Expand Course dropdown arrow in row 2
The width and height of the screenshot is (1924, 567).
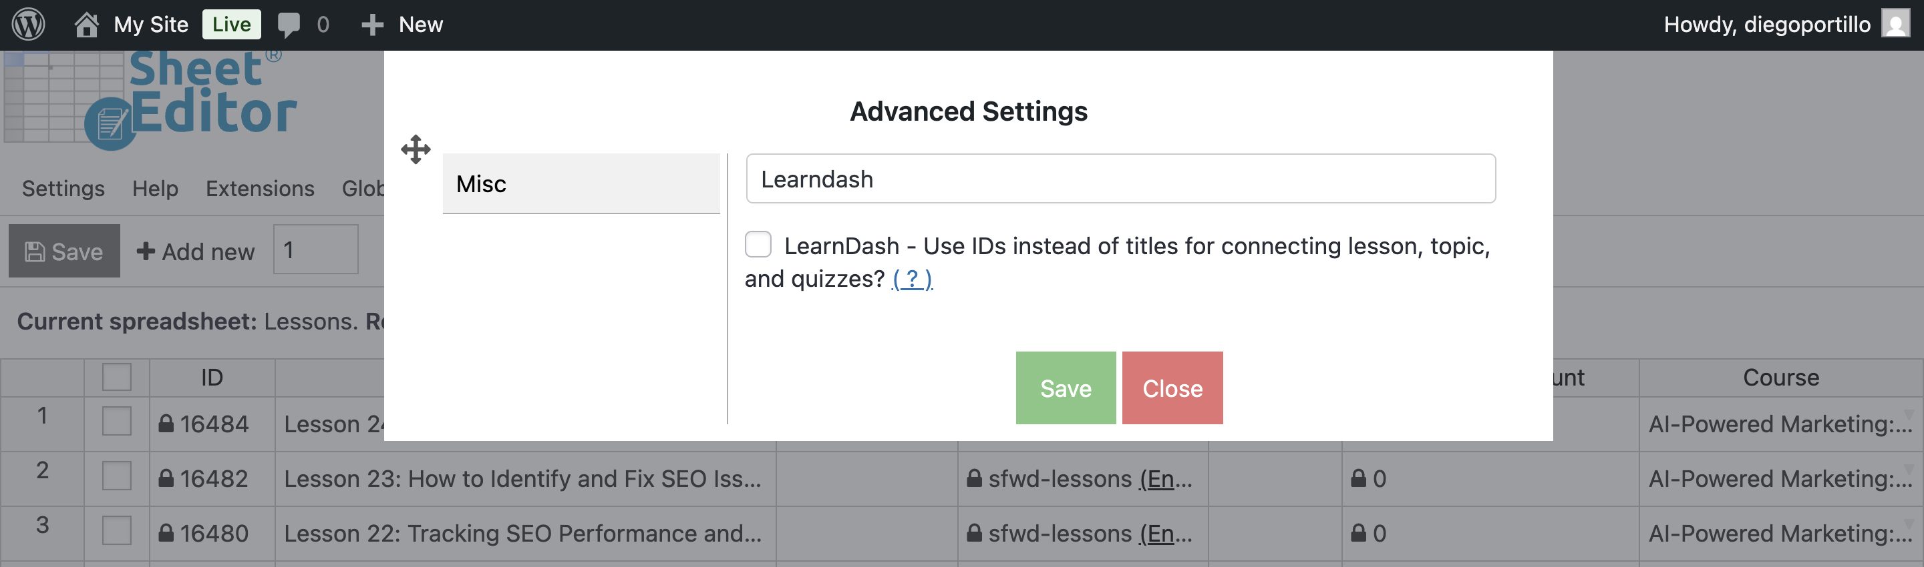[1909, 468]
